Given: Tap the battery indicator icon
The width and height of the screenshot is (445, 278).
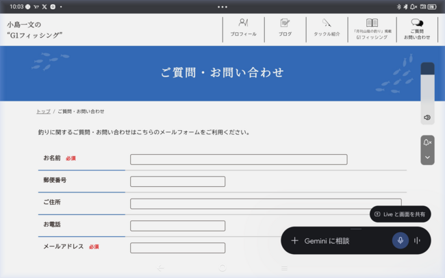Looking at the screenshot, I should 432,7.
